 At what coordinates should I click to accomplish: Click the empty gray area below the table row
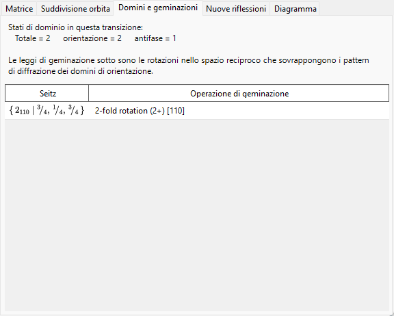[197, 215]
